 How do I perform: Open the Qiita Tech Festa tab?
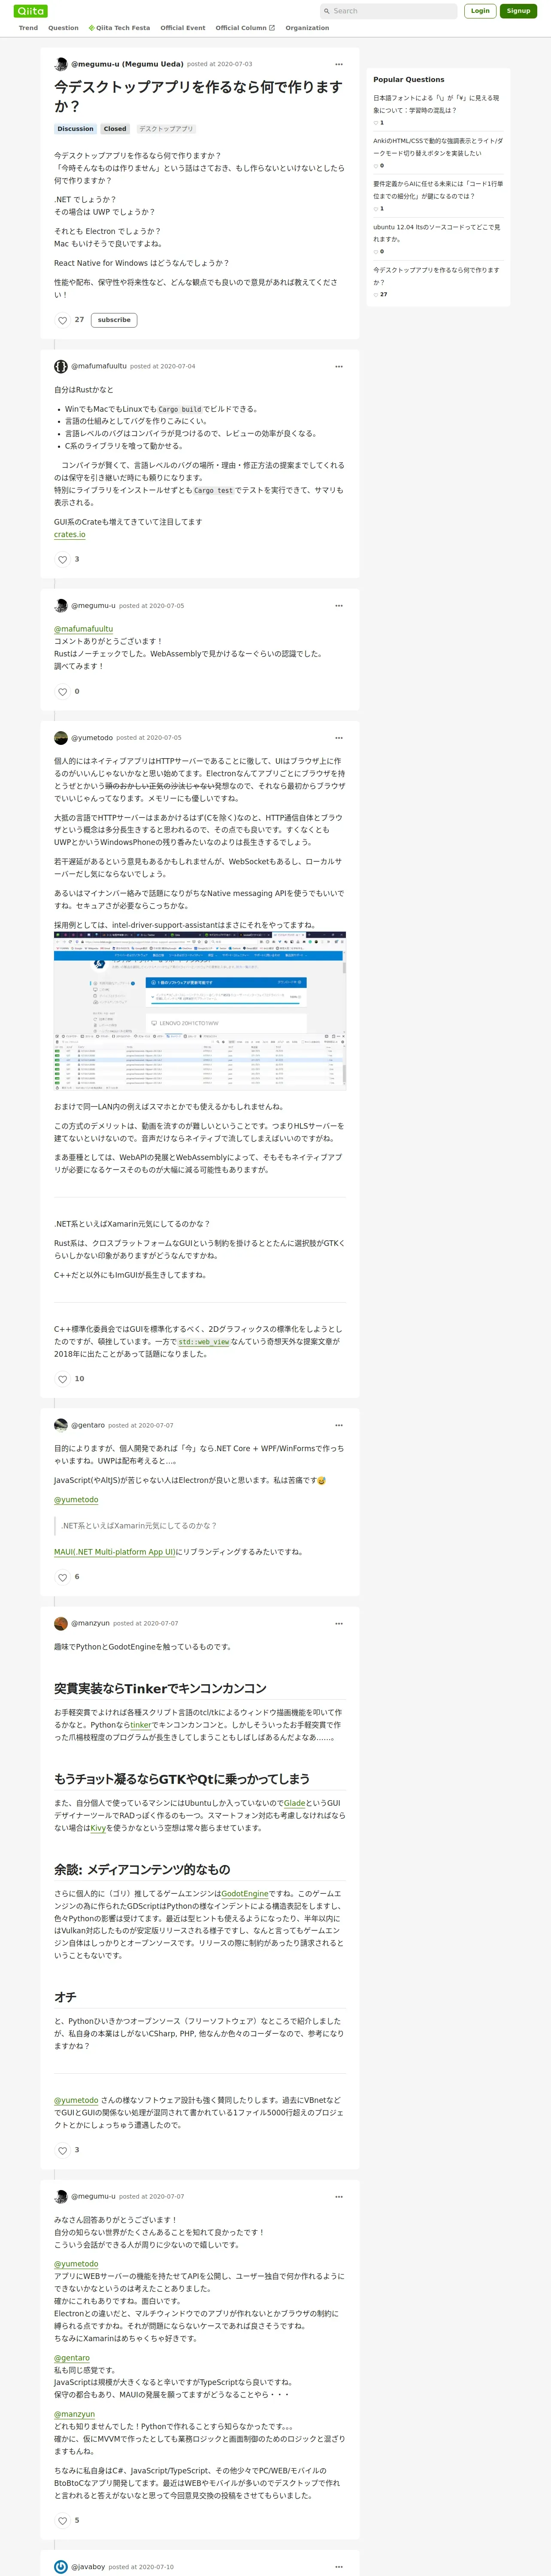click(119, 28)
